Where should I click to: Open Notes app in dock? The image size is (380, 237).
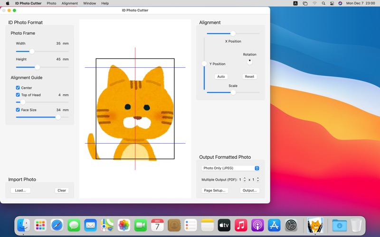coord(208,225)
